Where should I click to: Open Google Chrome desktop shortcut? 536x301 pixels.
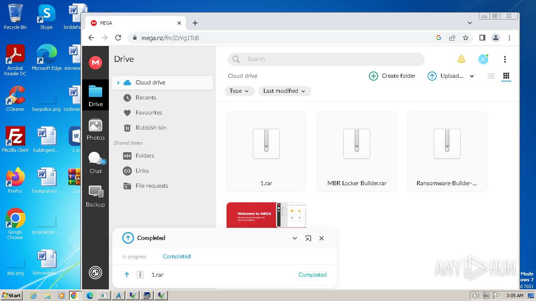click(15, 224)
